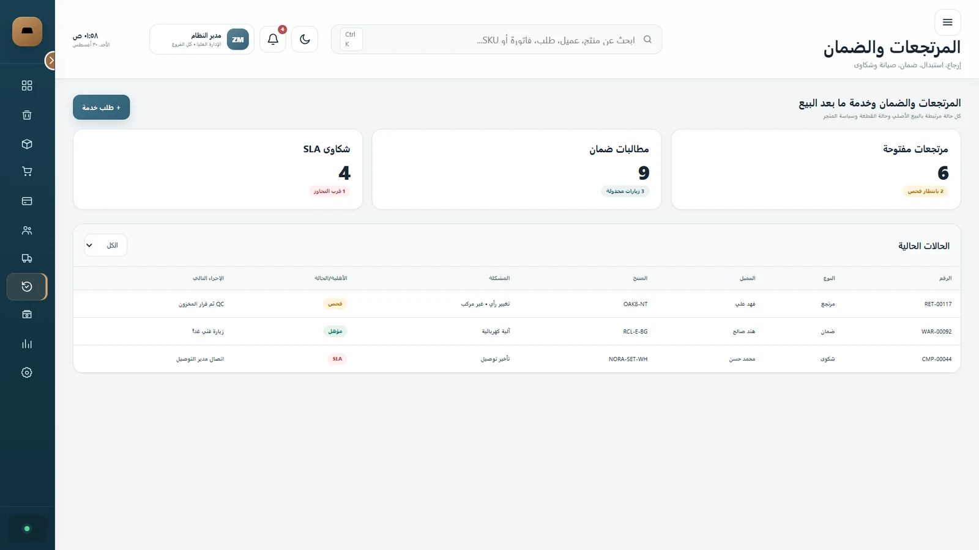Open the مطالبات ضمان stat card
The height and width of the screenshot is (550, 979).
click(x=516, y=169)
